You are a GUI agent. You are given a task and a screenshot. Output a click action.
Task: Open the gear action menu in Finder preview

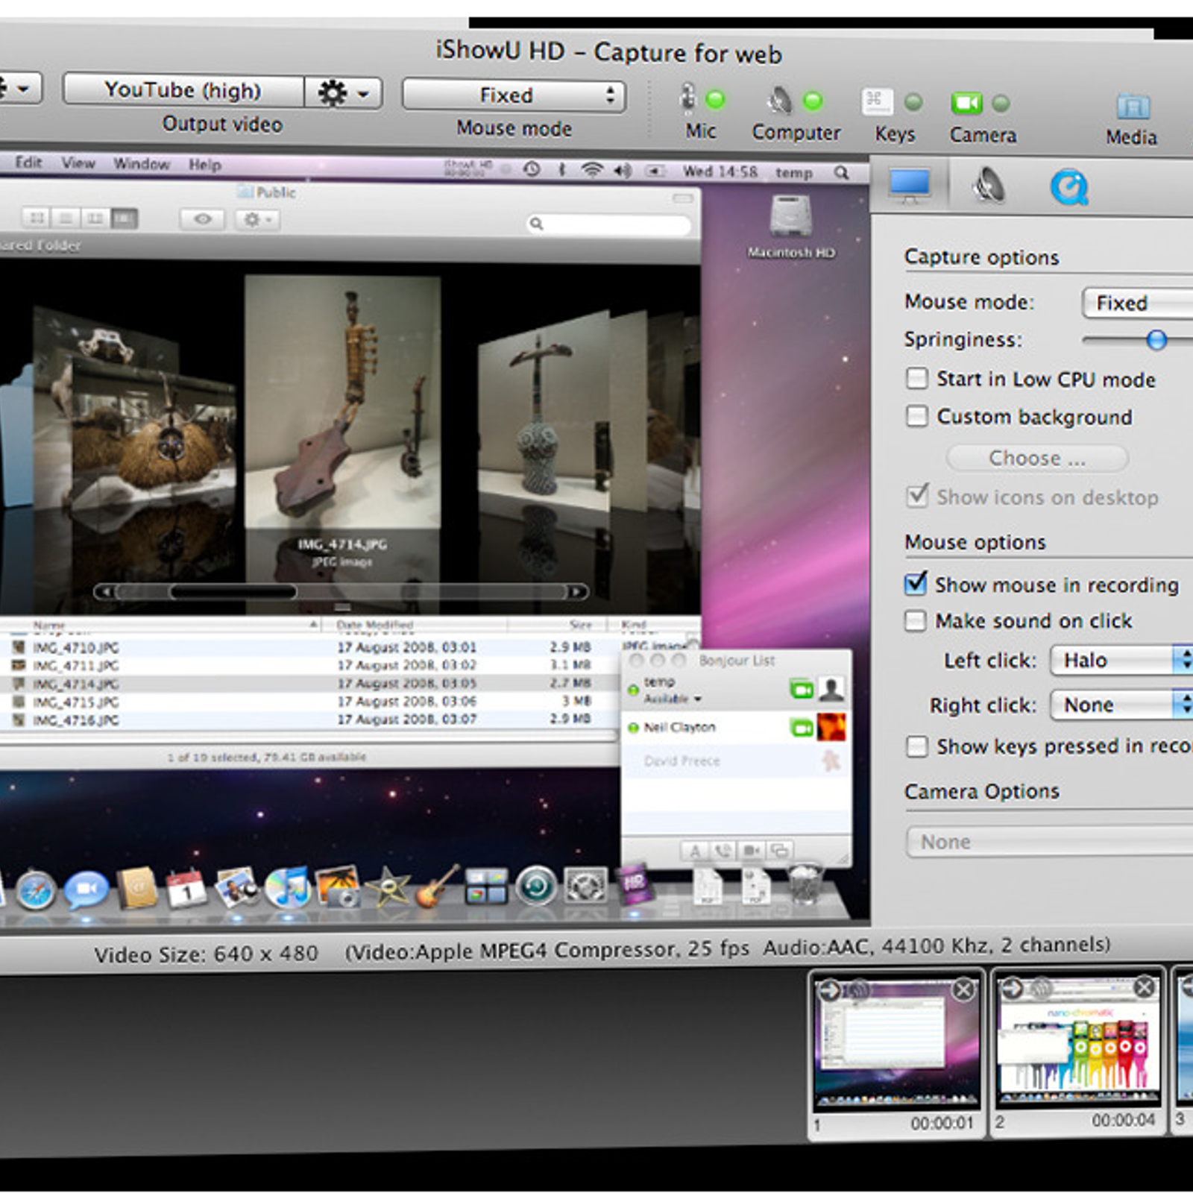(x=257, y=220)
